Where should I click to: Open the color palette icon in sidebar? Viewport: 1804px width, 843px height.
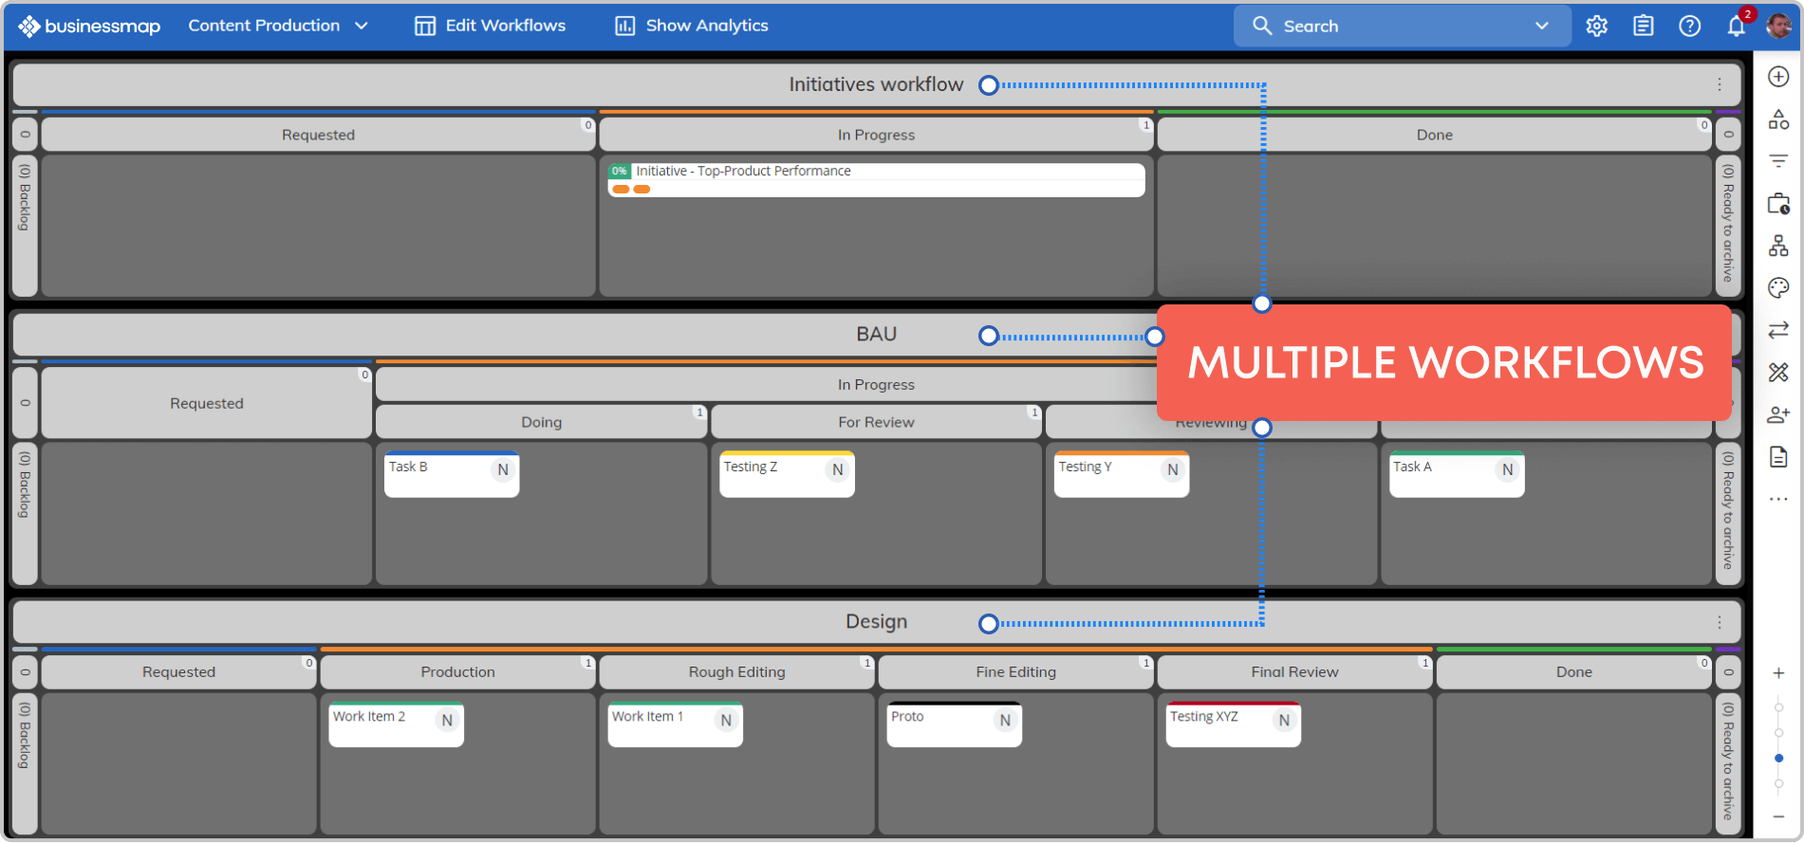pyautogui.click(x=1778, y=288)
